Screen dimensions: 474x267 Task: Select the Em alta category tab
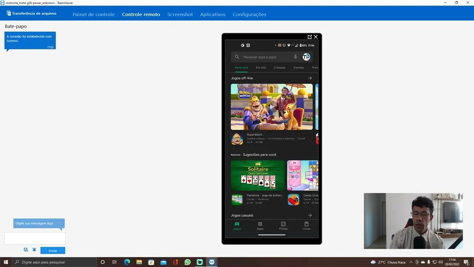tap(261, 67)
